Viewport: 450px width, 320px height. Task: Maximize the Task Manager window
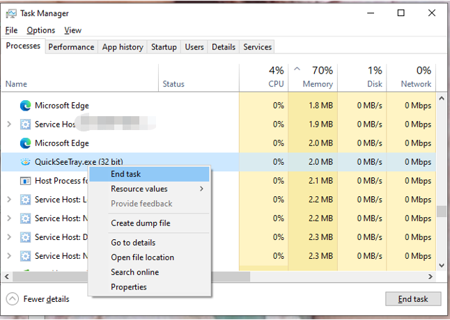point(401,13)
